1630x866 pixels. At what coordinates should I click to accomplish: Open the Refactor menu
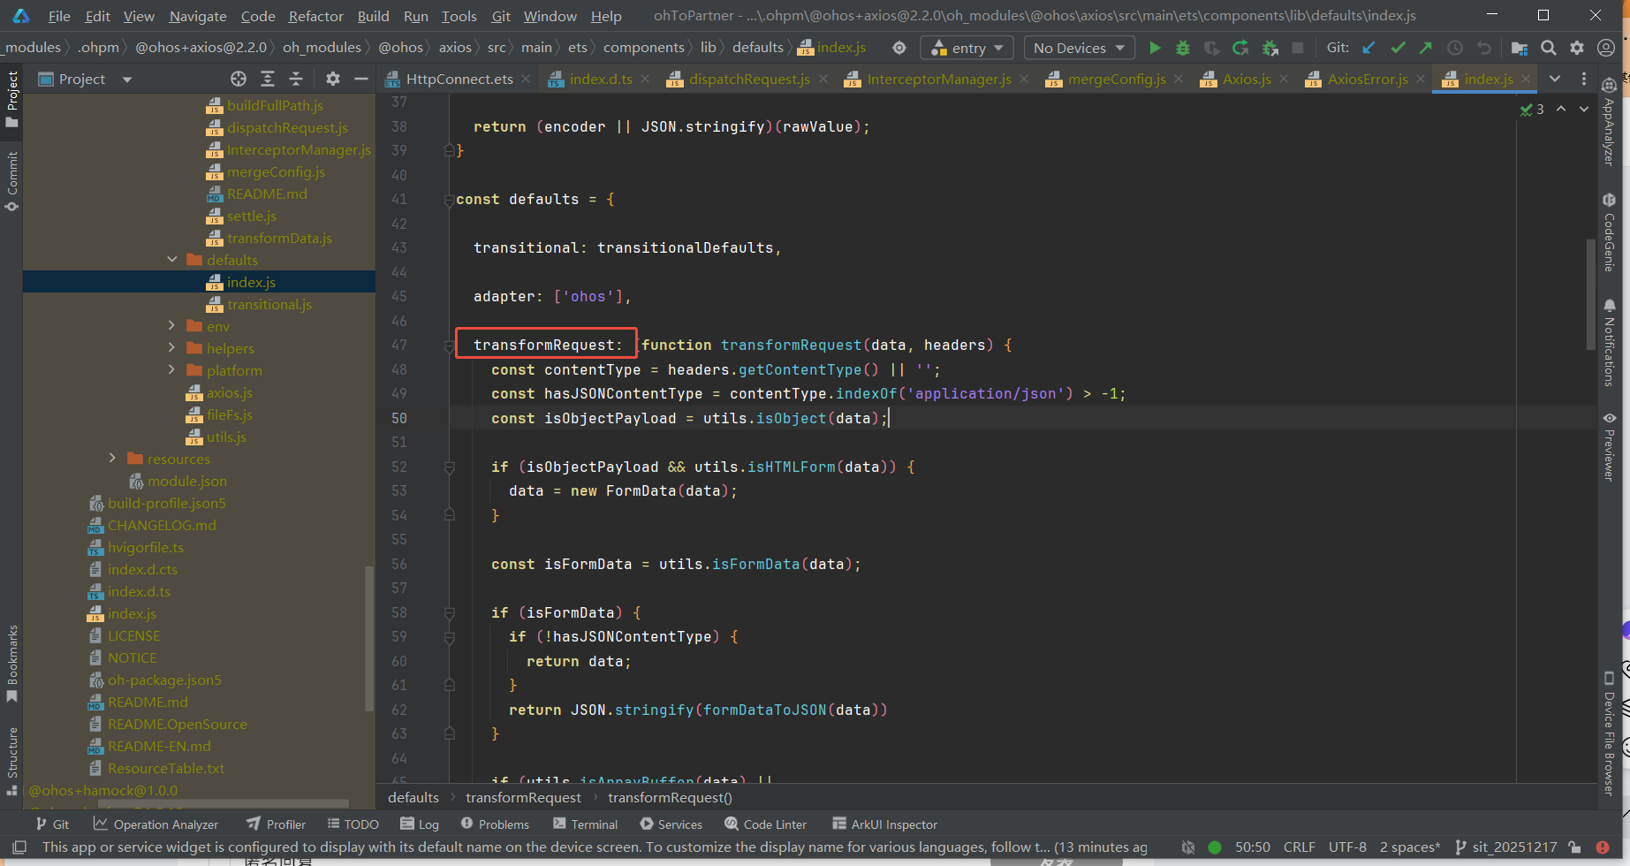tap(315, 16)
